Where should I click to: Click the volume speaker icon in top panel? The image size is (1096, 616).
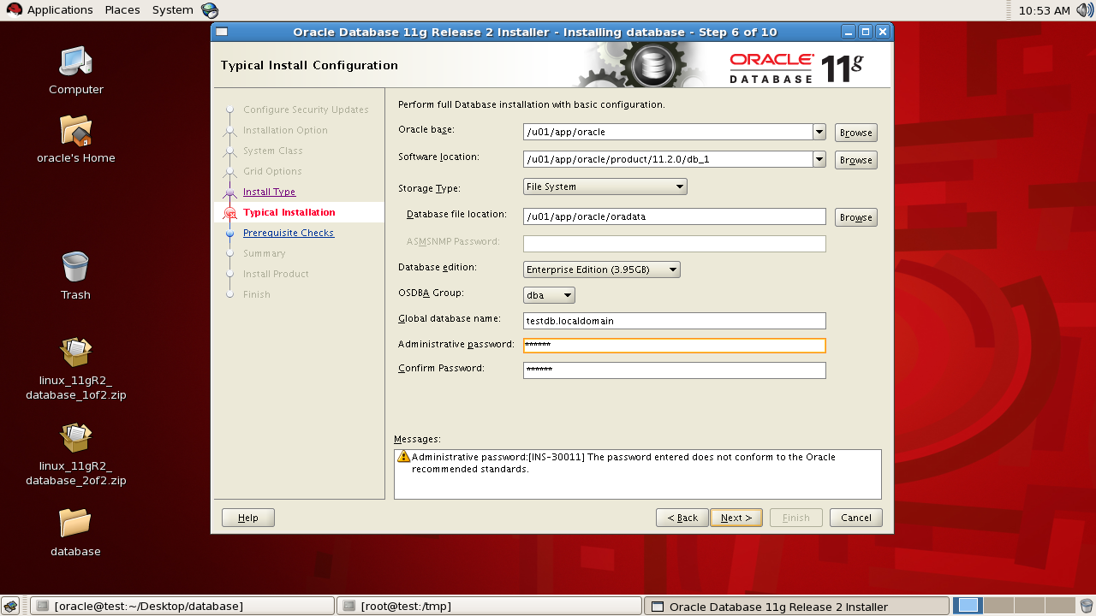1085,10
